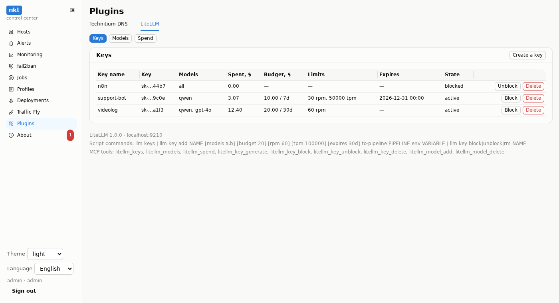Switch to the Technitium DNS tab
559x303 pixels.
109,24
